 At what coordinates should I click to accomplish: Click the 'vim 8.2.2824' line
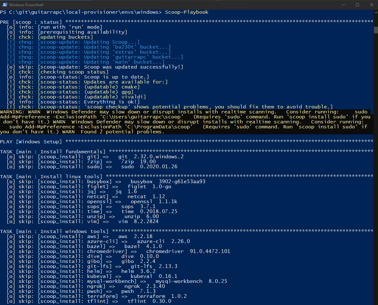[x=83, y=222]
